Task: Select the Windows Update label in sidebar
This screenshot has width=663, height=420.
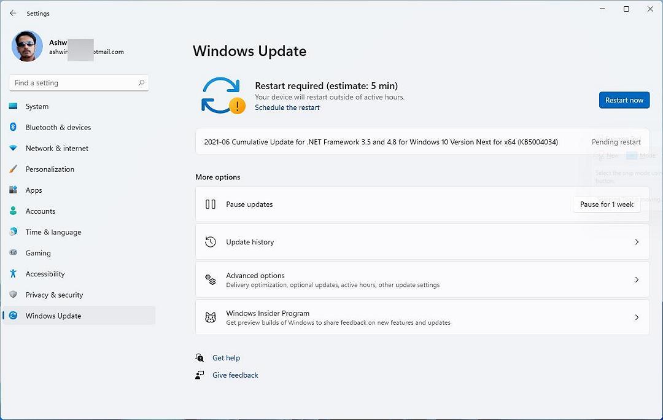Action: point(53,316)
